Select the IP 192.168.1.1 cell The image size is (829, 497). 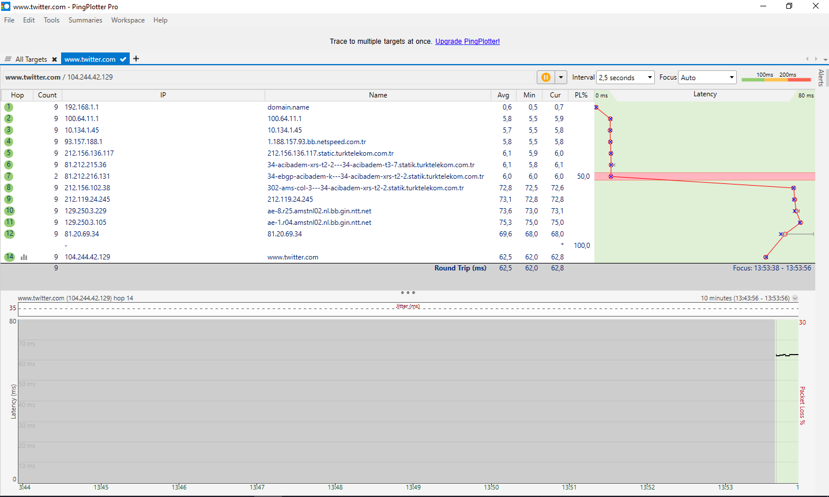(81, 107)
